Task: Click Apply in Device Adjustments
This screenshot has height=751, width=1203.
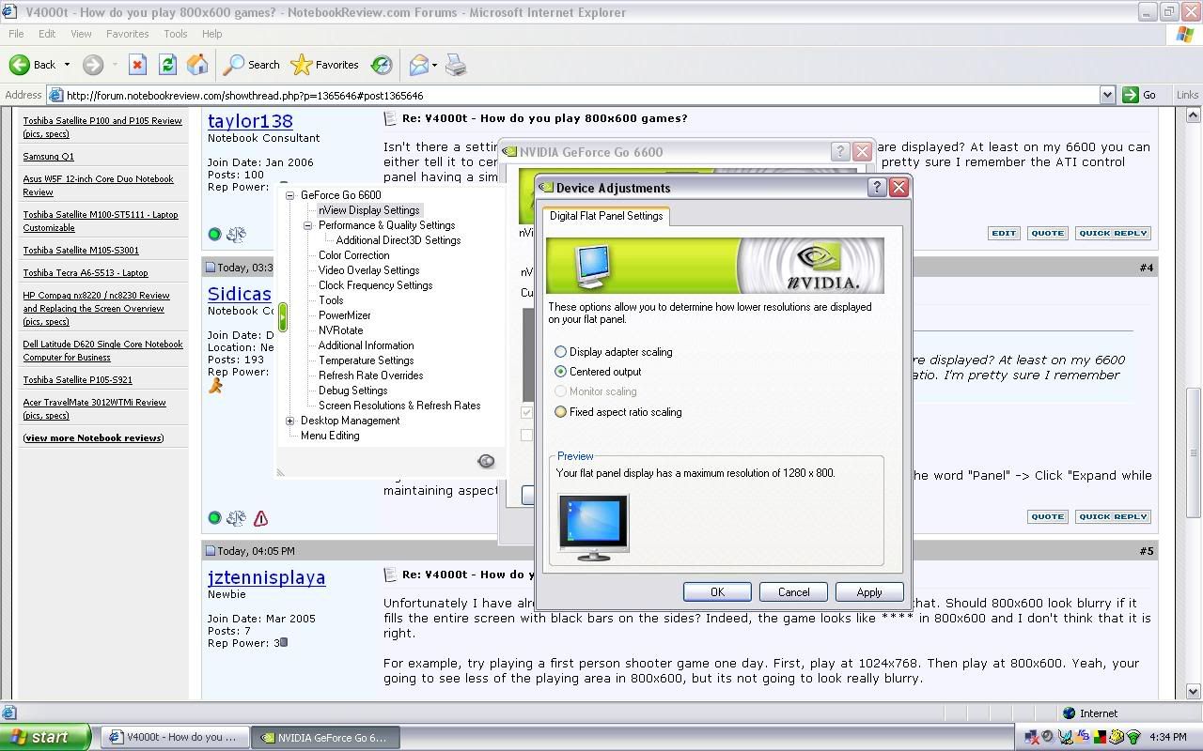Action: (869, 591)
